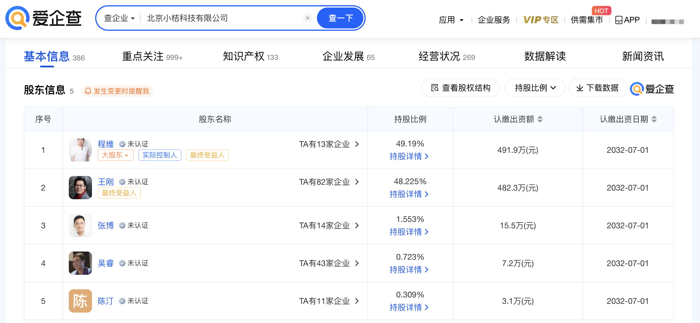
Task: Click 陈汀's orange 陈 avatar
Action: coord(80,301)
